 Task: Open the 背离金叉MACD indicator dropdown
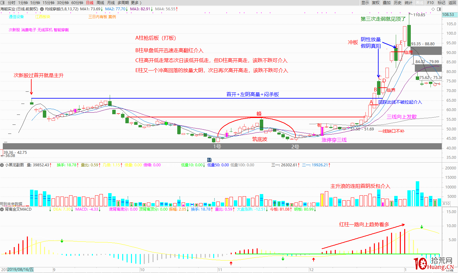(2, 209)
